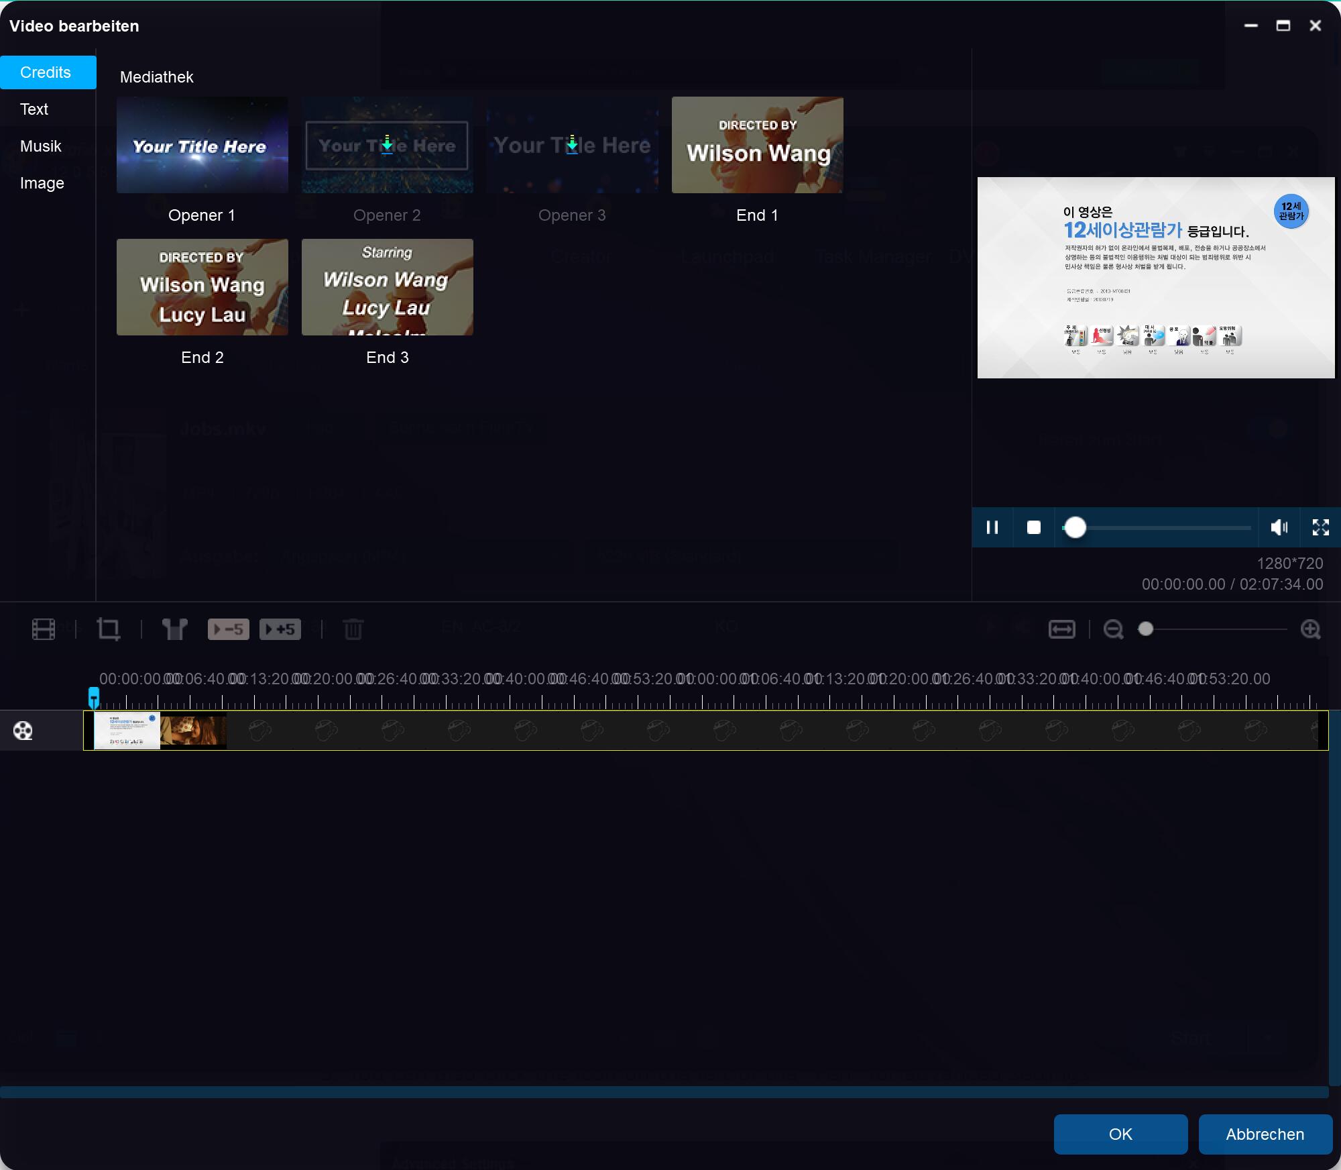Click the stop playback button

(1032, 527)
